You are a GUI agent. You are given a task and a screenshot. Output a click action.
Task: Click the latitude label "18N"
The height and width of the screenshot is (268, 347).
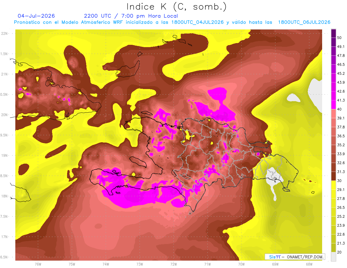[x=5, y=196]
